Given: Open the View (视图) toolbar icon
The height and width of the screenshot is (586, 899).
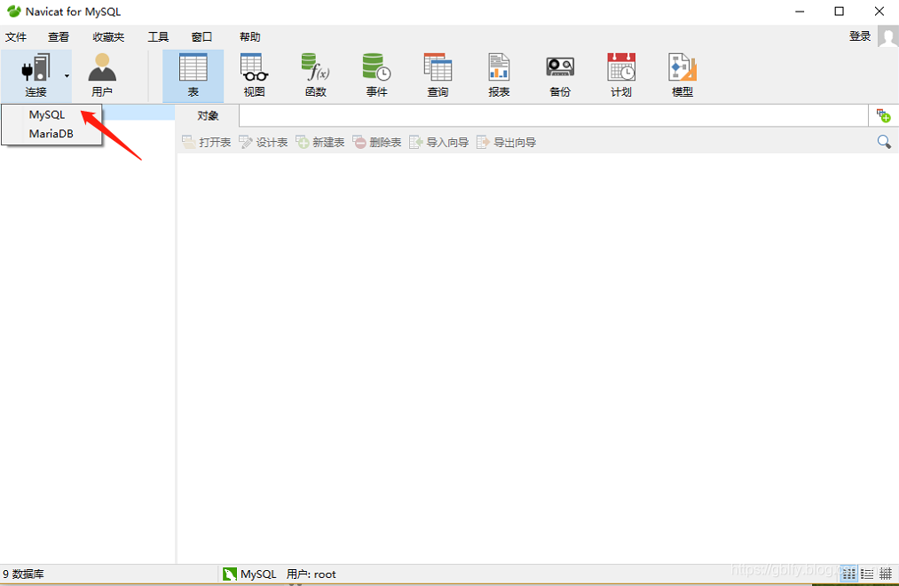Looking at the screenshot, I should [x=254, y=75].
